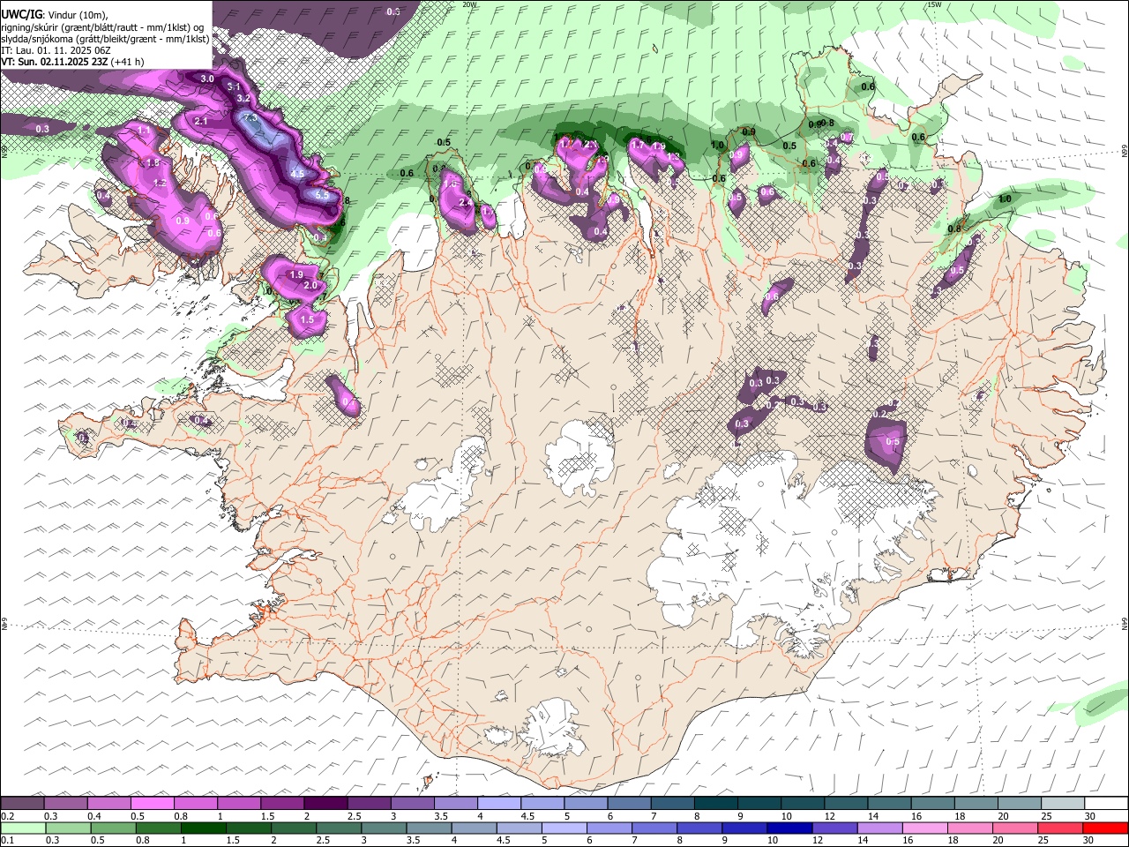Click the "0.1" label in the lower legend

7,841
